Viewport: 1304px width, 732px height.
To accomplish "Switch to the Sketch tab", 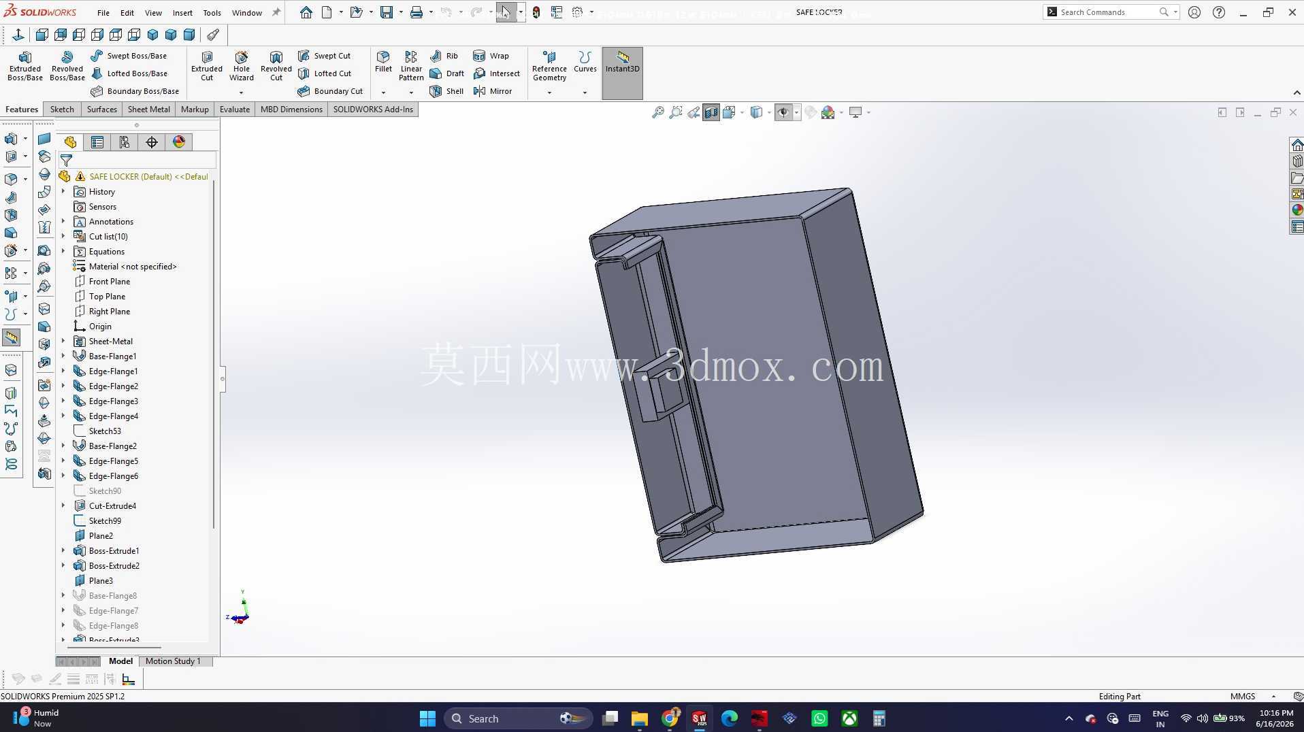I will coord(62,110).
